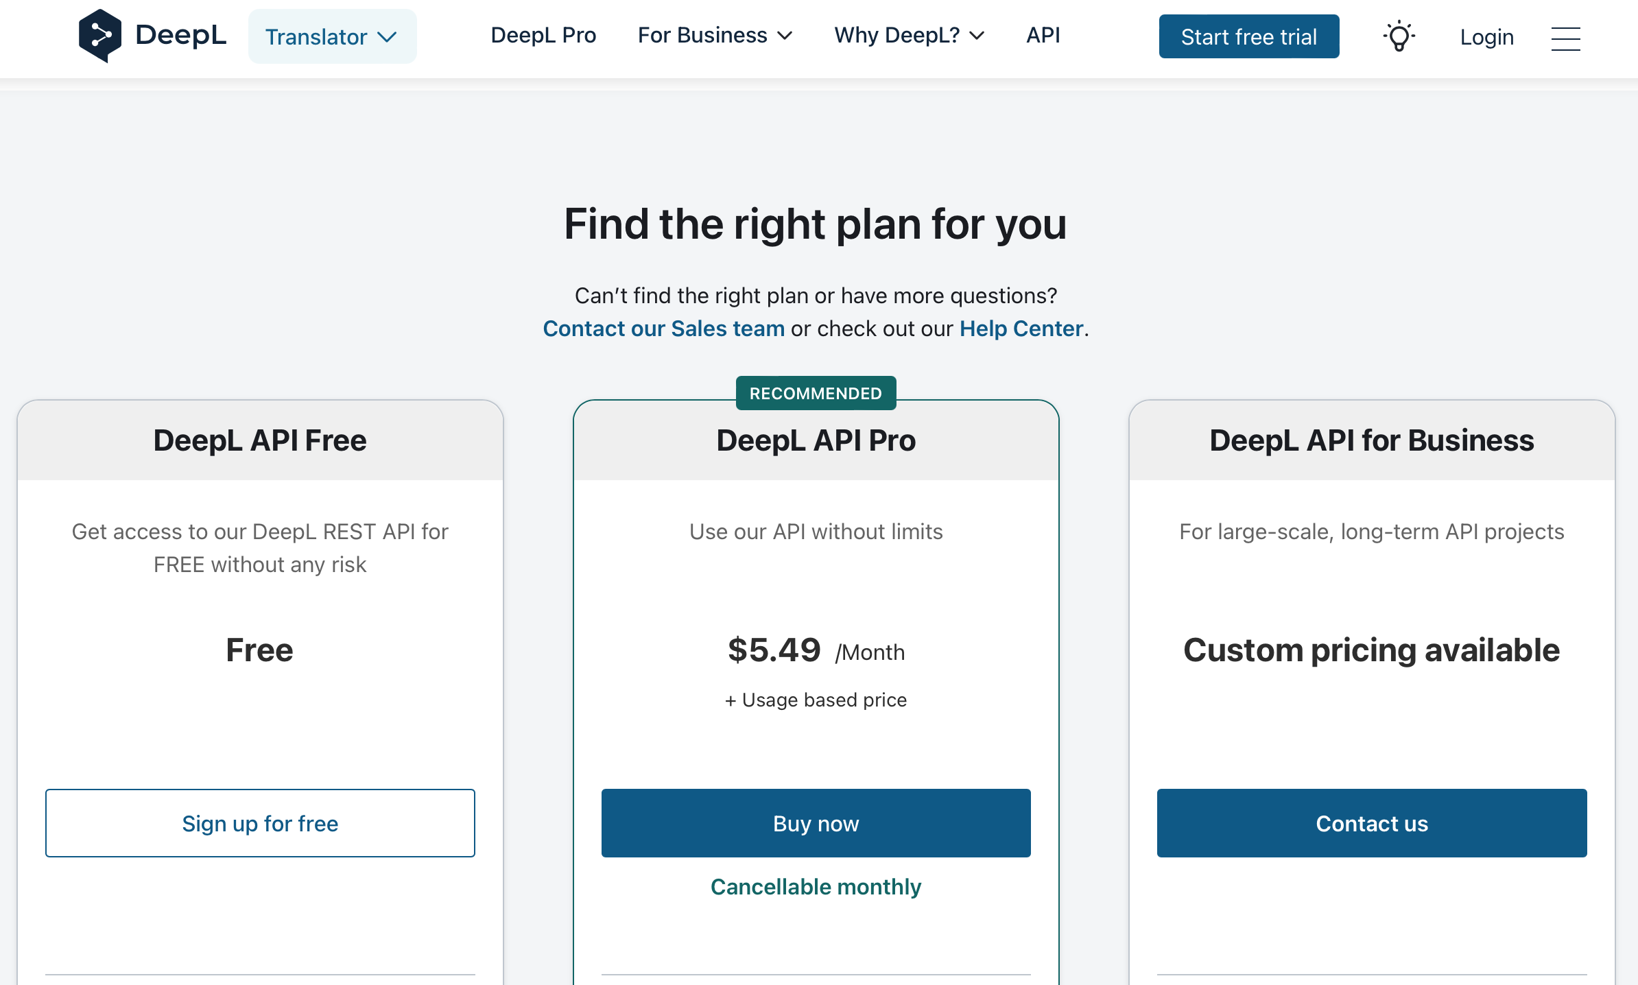1638x985 pixels.
Task: Select DeepL API for Business heading
Action: tap(1372, 440)
